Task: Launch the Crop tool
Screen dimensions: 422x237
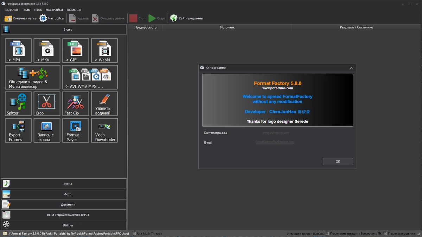Action: pyautogui.click(x=47, y=104)
